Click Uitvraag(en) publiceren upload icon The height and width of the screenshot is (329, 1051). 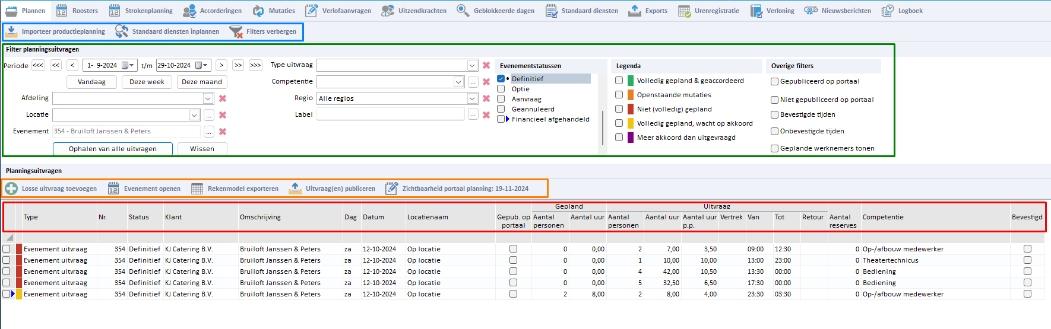tap(295, 189)
